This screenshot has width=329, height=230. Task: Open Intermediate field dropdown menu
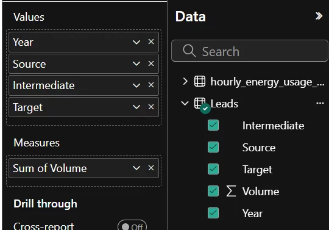pyautogui.click(x=136, y=85)
